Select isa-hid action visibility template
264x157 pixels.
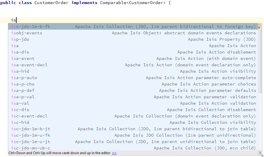(20, 71)
